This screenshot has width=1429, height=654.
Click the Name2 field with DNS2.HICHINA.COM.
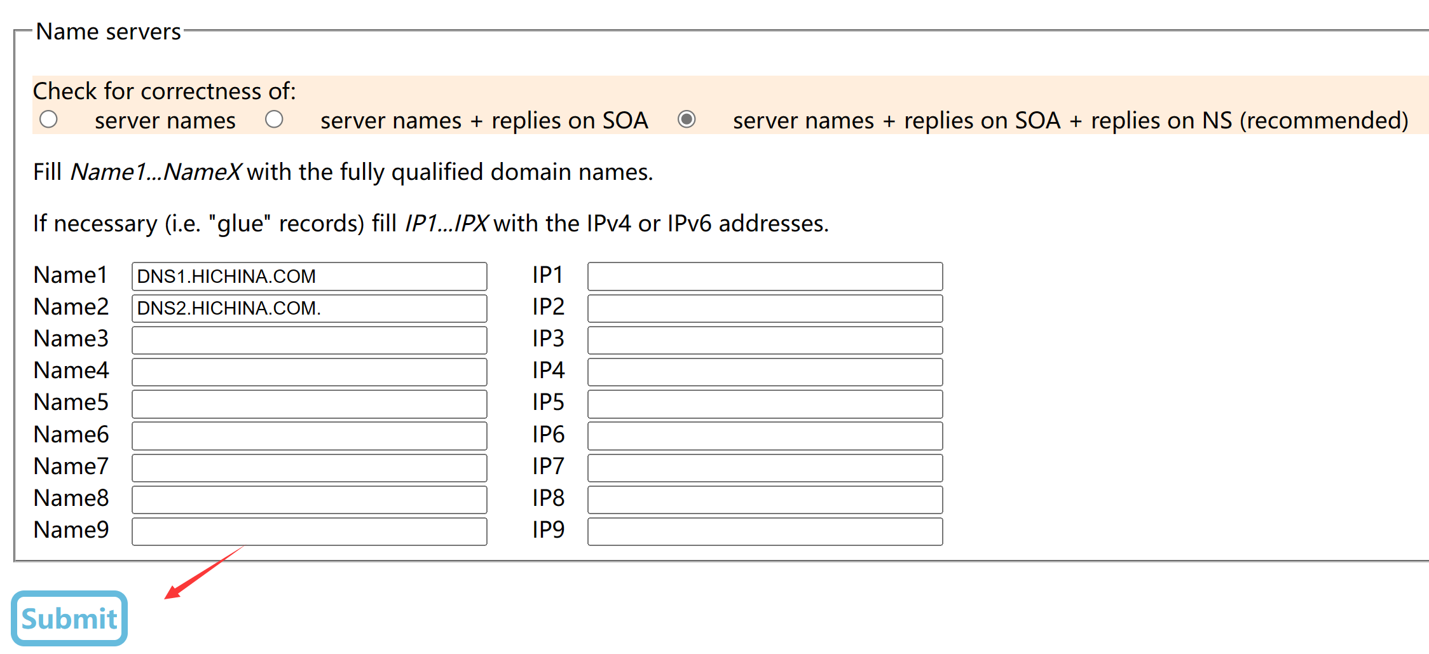[309, 308]
